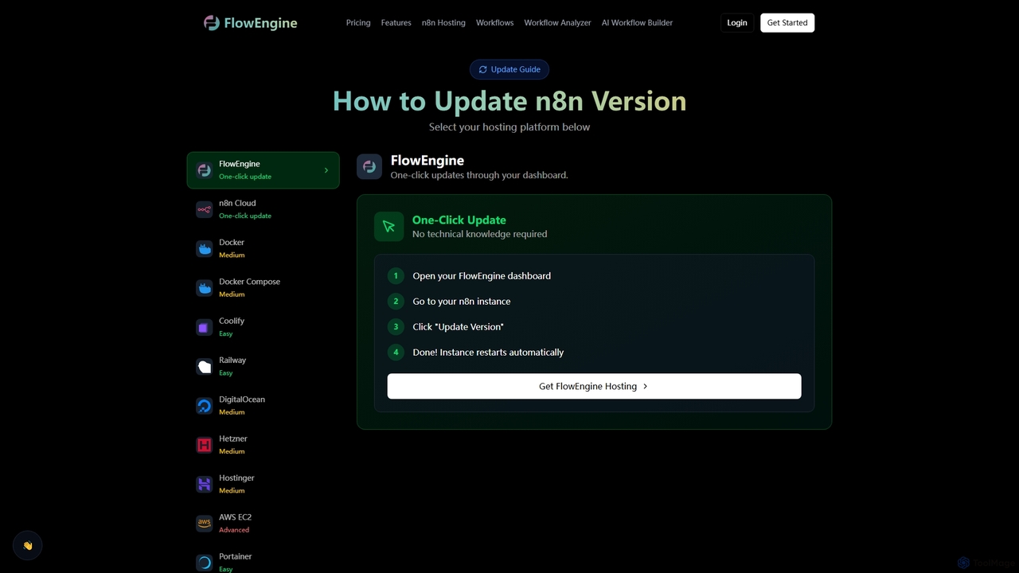
Task: Click the Login button
Action: point(737,23)
